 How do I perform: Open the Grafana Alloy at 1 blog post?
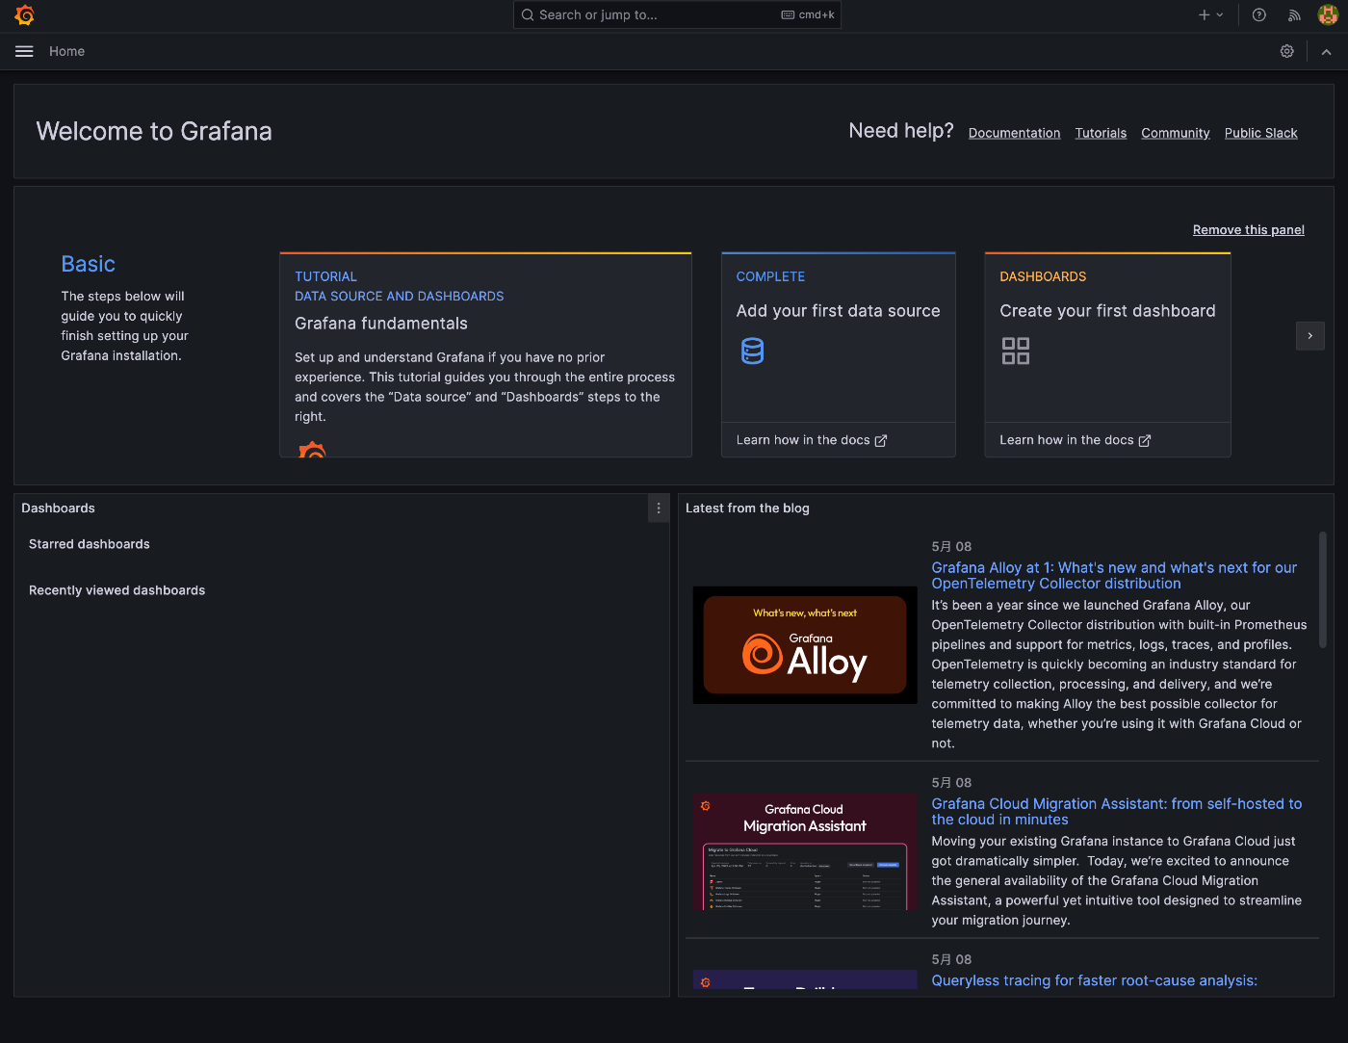pyautogui.click(x=1114, y=576)
